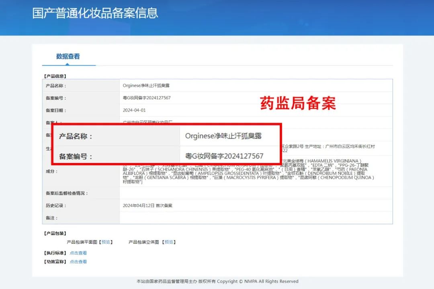Screen dimensions: 434x289
Task: Click the 【功效宣称】 label
Action: point(55,262)
